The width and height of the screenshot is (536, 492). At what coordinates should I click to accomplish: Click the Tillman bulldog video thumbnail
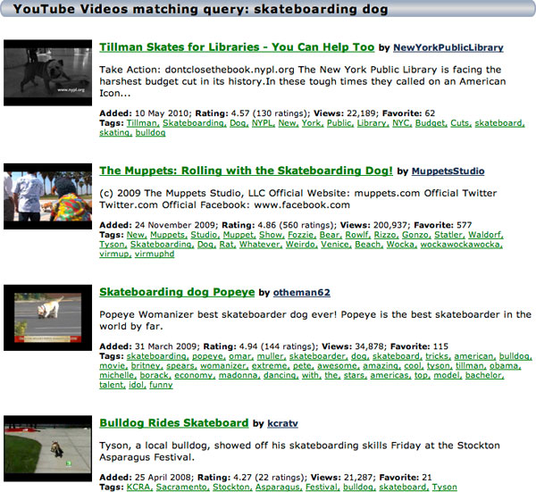pyautogui.click(x=48, y=72)
